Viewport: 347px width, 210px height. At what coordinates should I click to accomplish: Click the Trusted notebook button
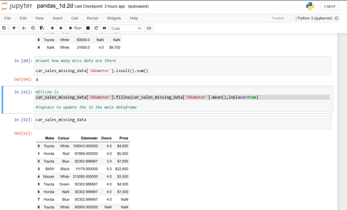click(278, 18)
